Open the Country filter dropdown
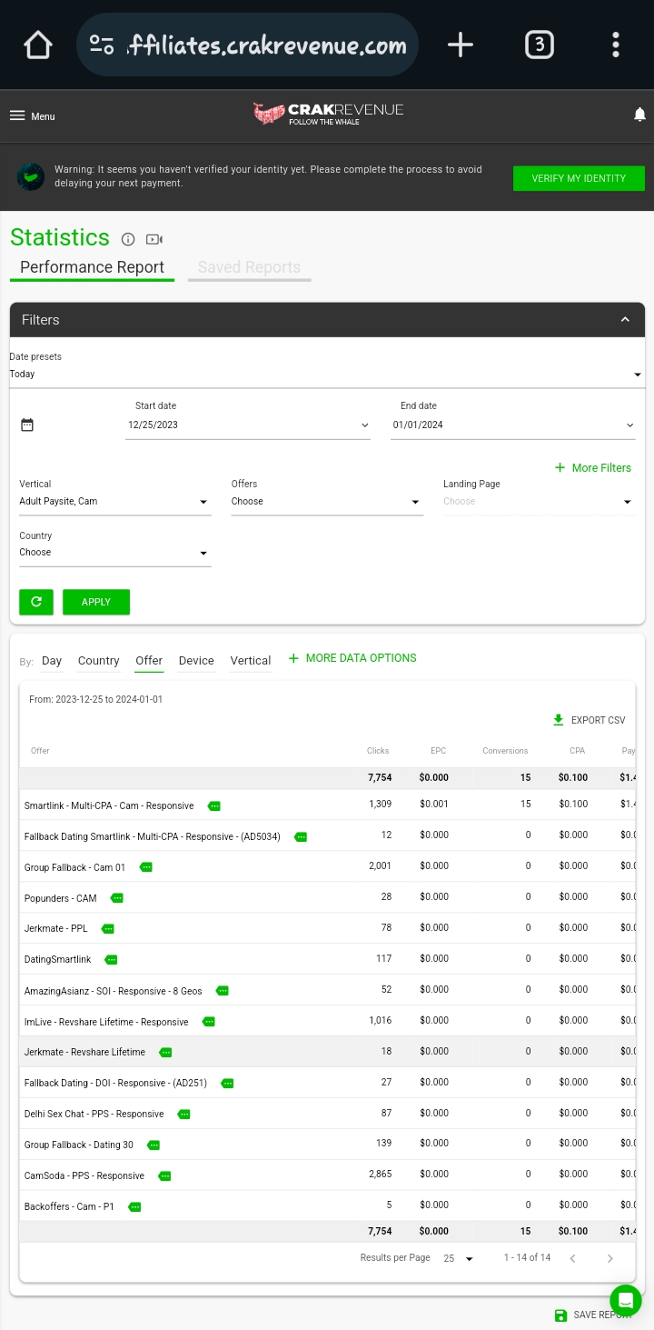 tap(115, 553)
